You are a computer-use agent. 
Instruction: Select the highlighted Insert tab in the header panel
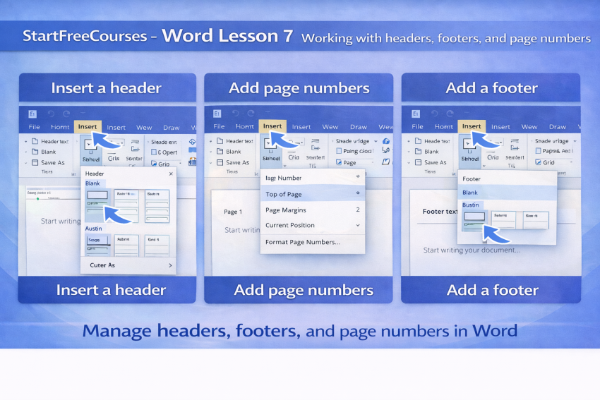[x=88, y=126]
